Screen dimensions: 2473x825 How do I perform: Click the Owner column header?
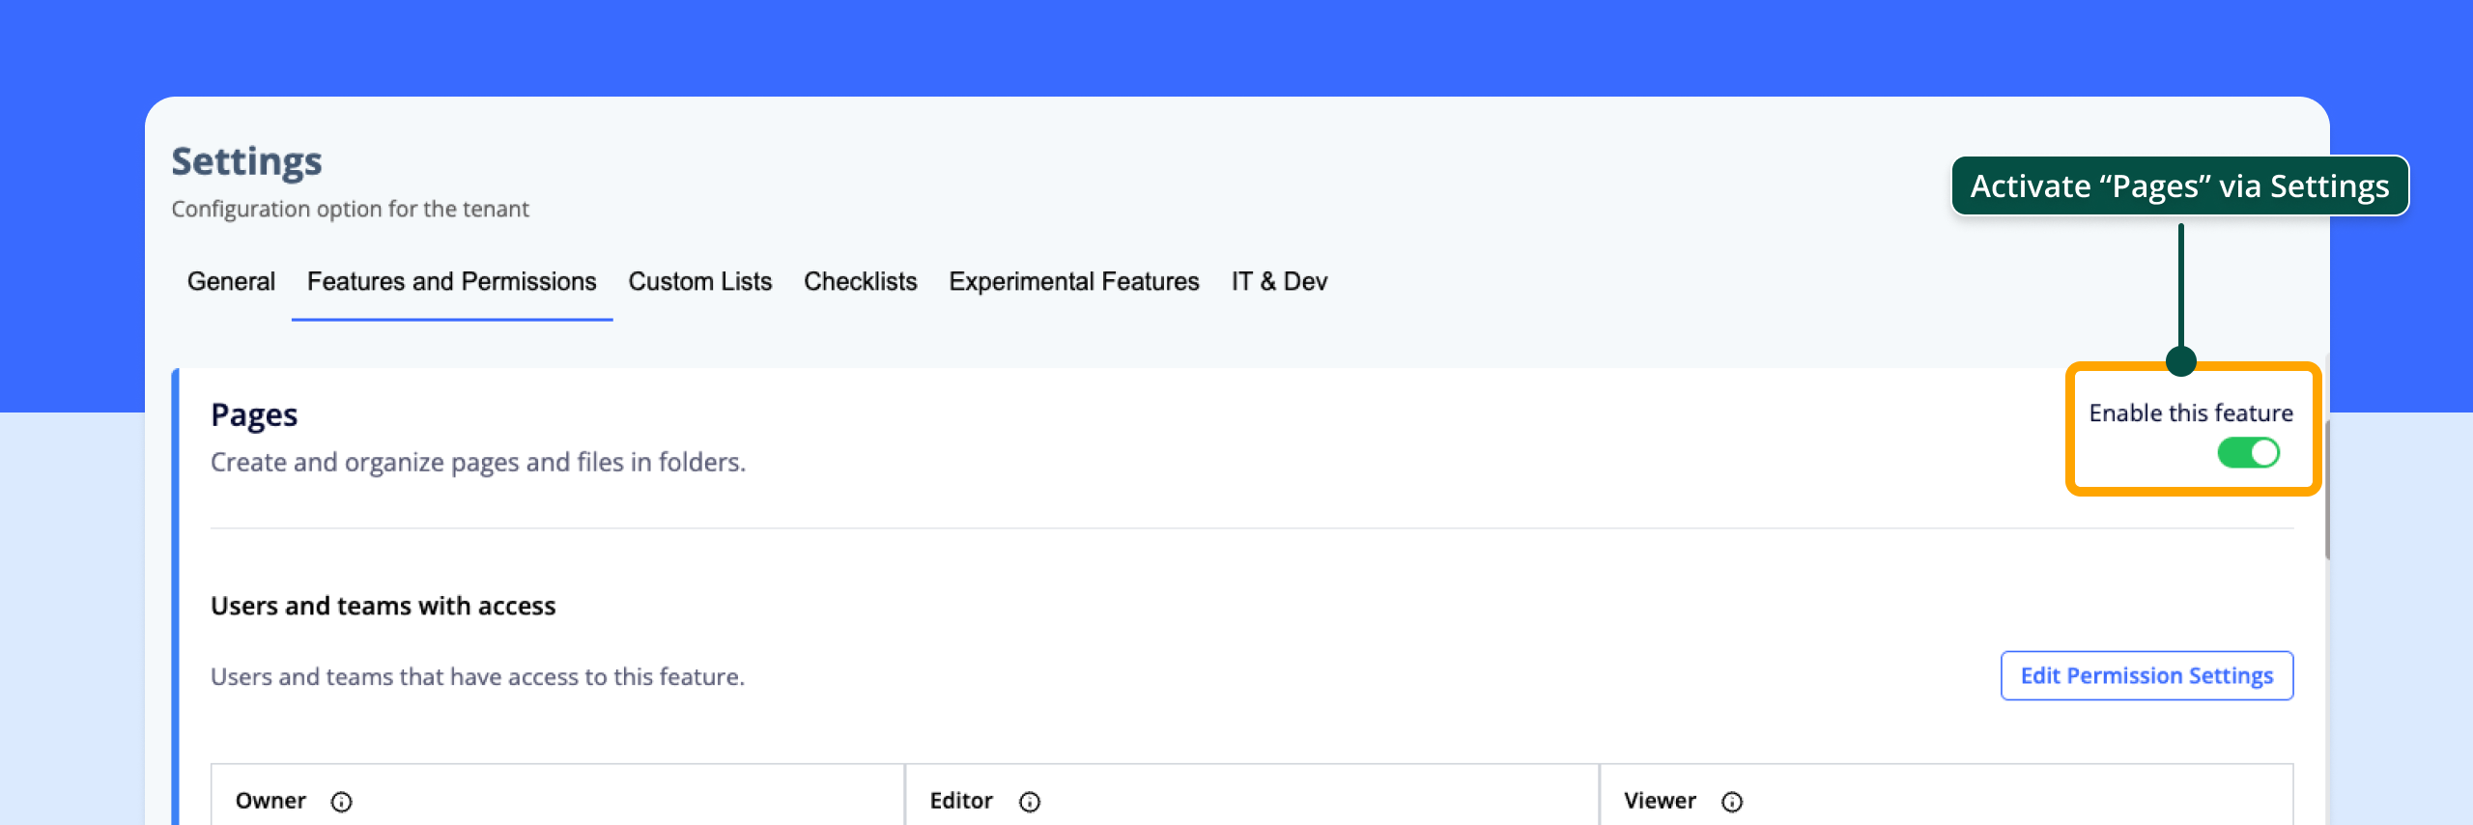[x=270, y=801]
